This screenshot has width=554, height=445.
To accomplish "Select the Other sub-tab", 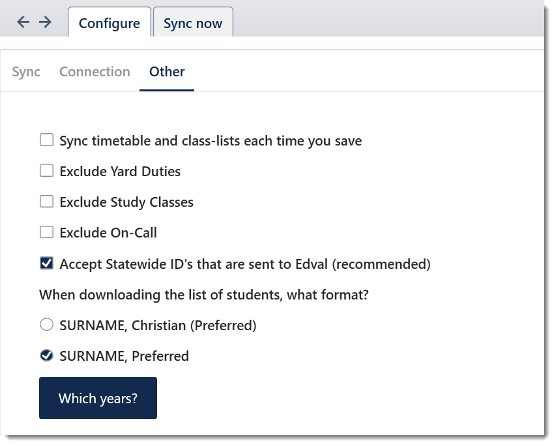I will (167, 72).
